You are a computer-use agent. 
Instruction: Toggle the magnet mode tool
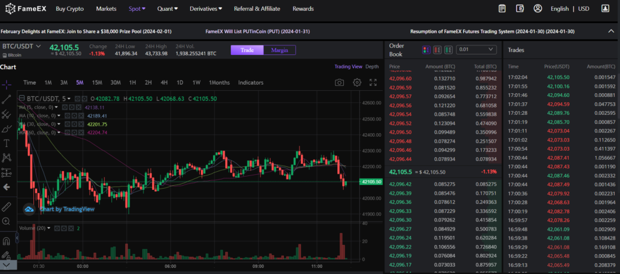[x=6, y=241]
